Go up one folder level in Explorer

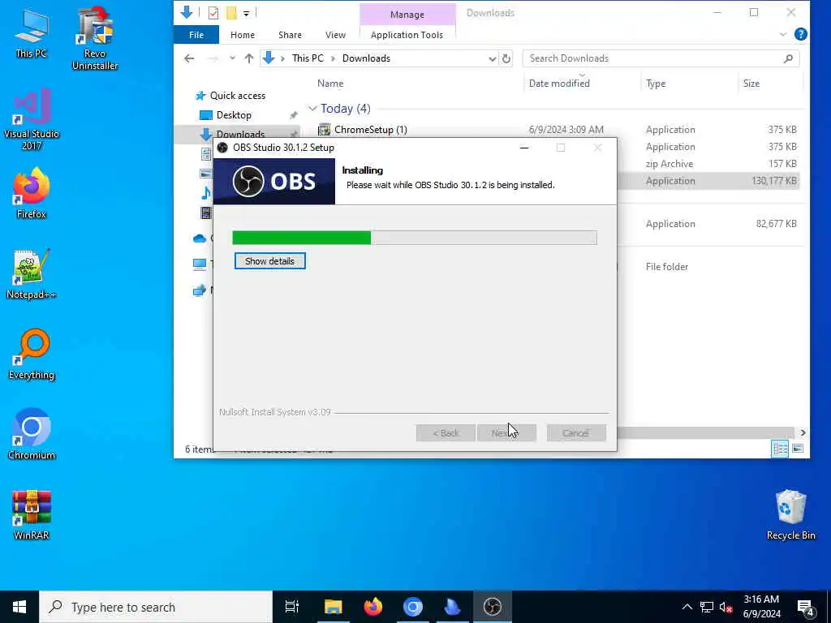248,58
